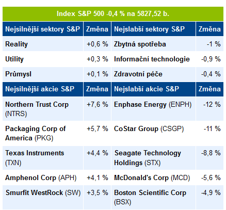
Task: Select the Průmysl sector cell
Action: pos(43,74)
